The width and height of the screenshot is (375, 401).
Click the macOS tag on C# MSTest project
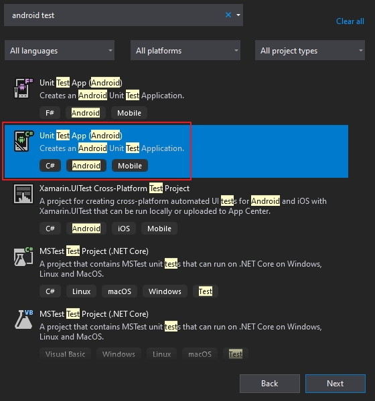[x=119, y=291]
